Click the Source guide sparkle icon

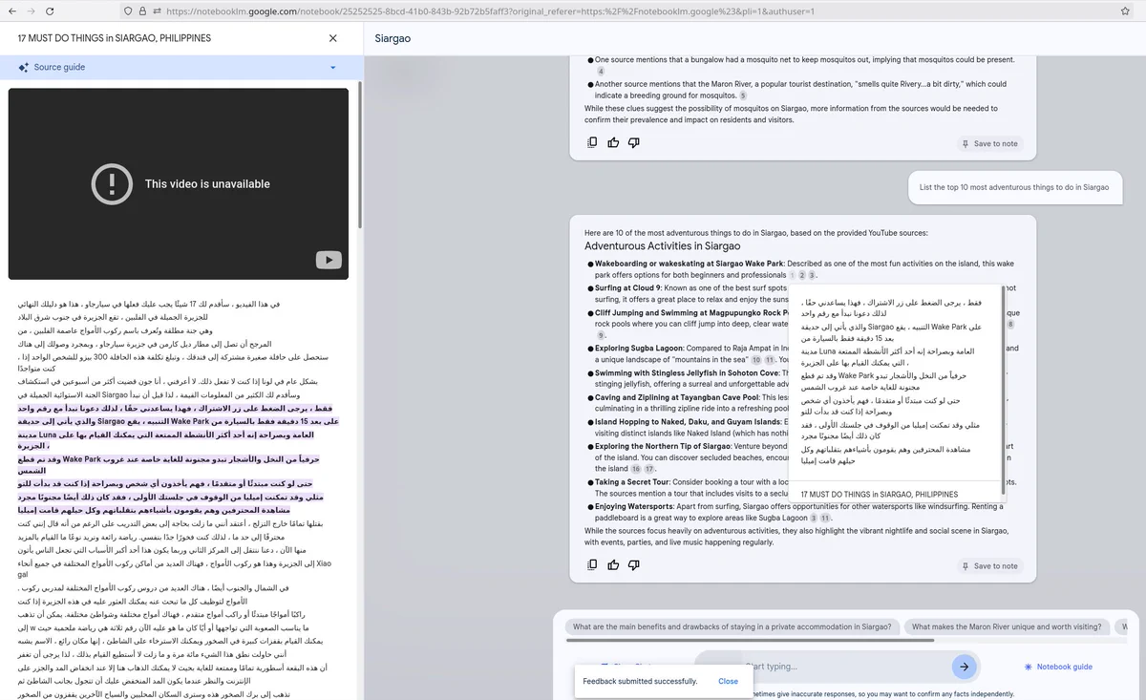click(23, 68)
